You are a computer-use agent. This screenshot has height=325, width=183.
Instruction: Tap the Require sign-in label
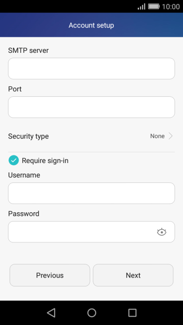(45, 161)
